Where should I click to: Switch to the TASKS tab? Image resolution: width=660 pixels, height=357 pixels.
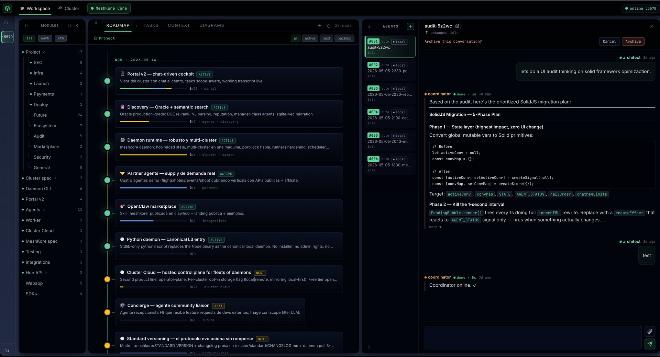point(151,25)
